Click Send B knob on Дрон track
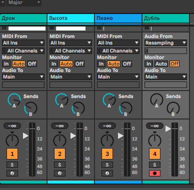 click(x=30, y=108)
